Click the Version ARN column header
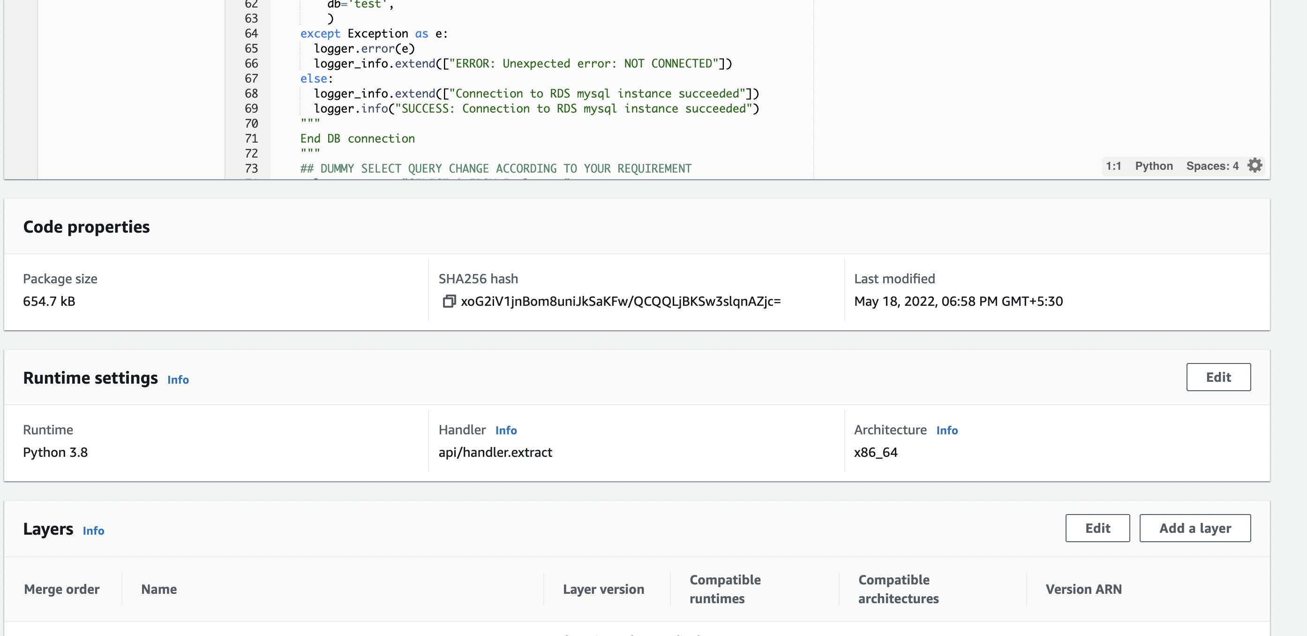The image size is (1307, 636). point(1084,589)
